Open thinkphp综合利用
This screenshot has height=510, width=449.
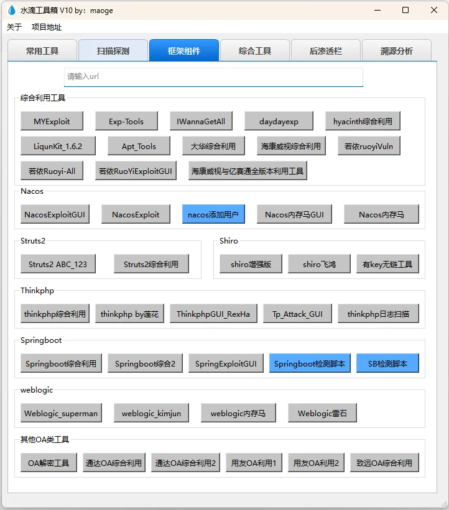[x=55, y=314]
